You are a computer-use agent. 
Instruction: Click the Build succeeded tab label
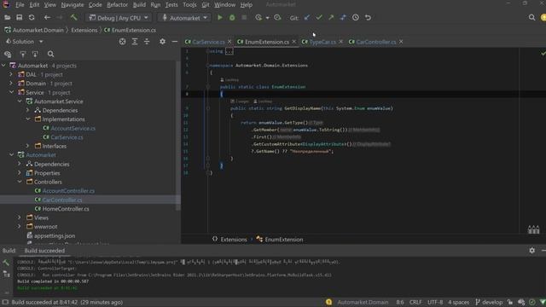44,251
